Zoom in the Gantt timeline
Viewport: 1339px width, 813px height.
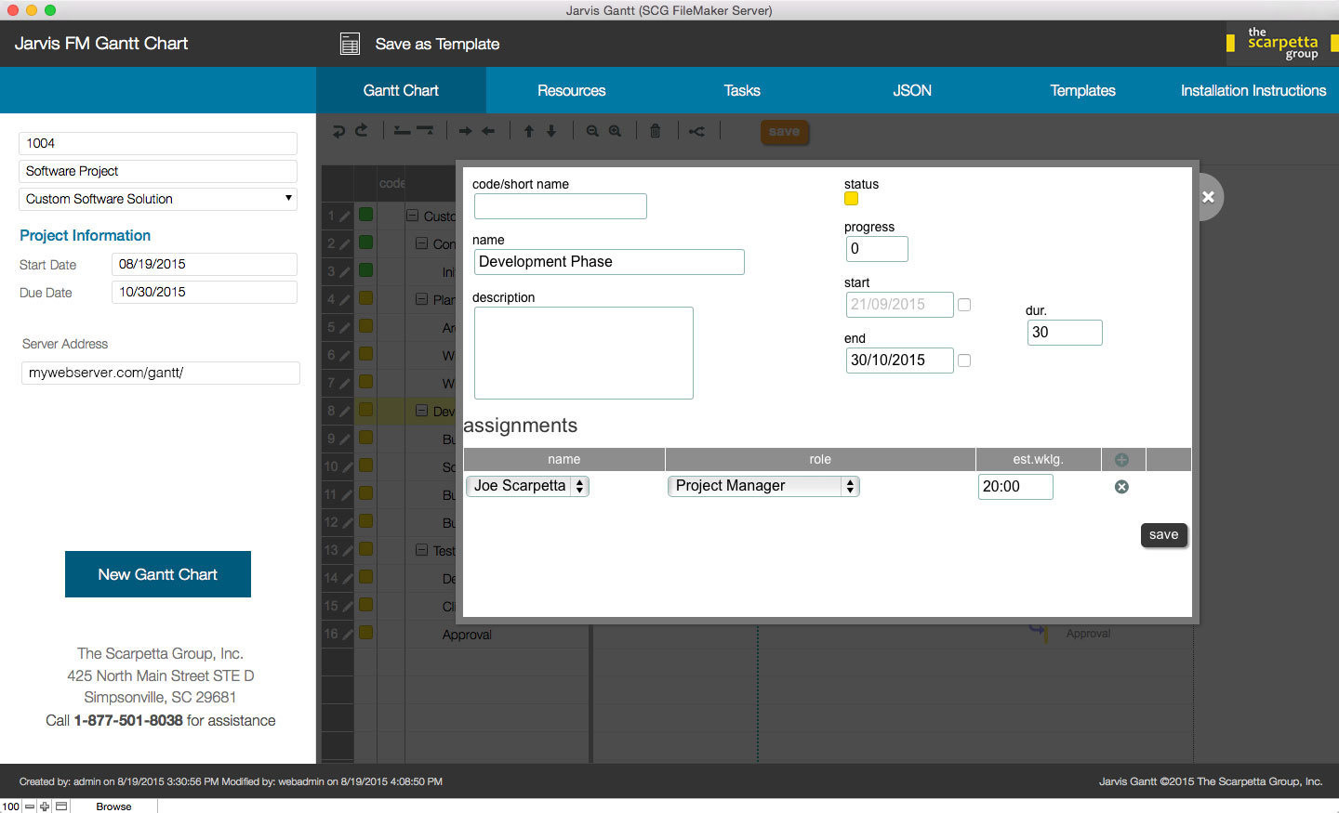tap(615, 131)
